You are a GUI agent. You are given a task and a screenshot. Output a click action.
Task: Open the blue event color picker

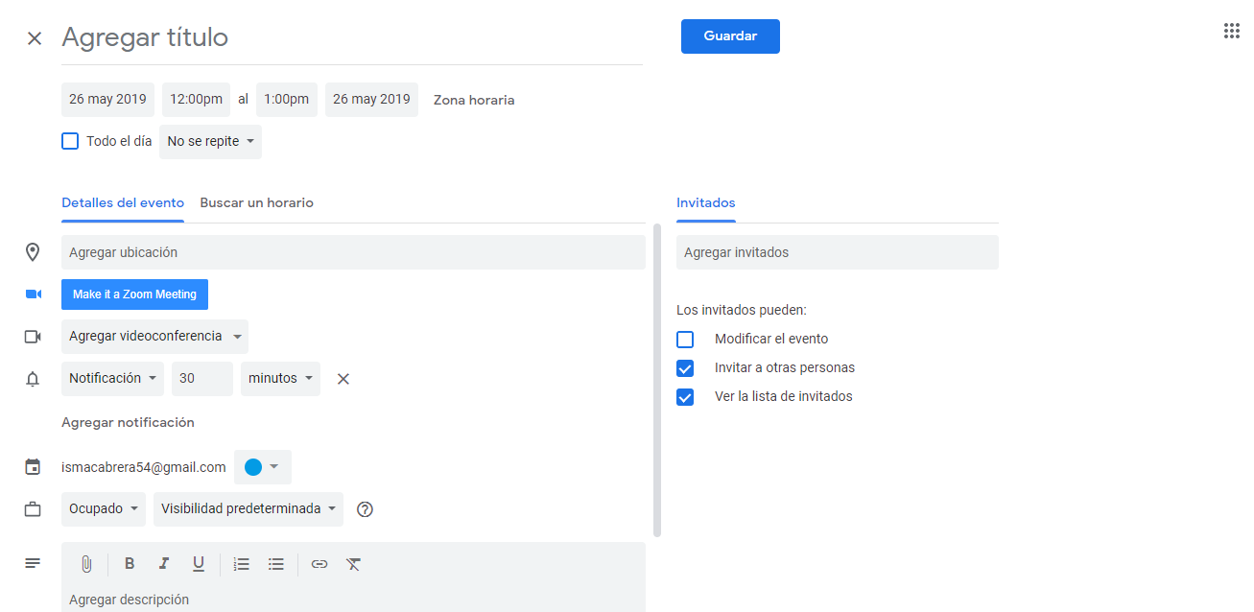click(262, 467)
